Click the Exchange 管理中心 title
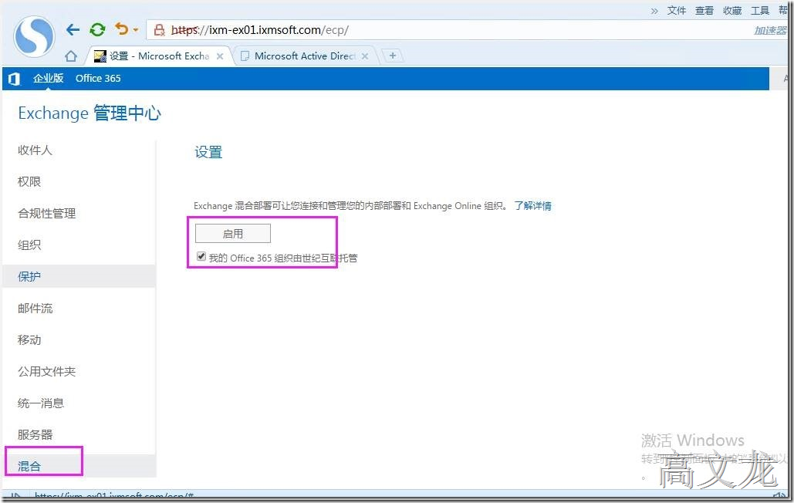The image size is (794, 503). (x=90, y=113)
